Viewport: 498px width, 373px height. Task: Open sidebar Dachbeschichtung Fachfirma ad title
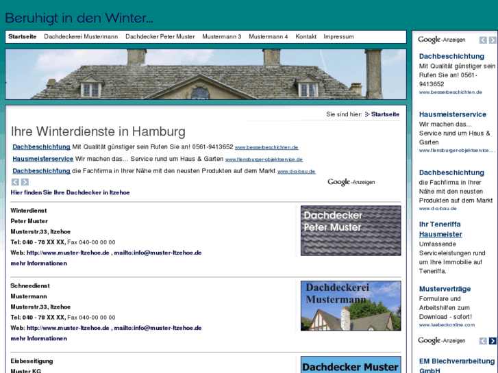pyautogui.click(x=451, y=172)
